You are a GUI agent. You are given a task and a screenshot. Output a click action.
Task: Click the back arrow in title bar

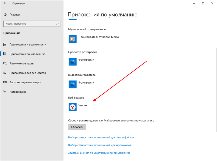coord(5,4)
